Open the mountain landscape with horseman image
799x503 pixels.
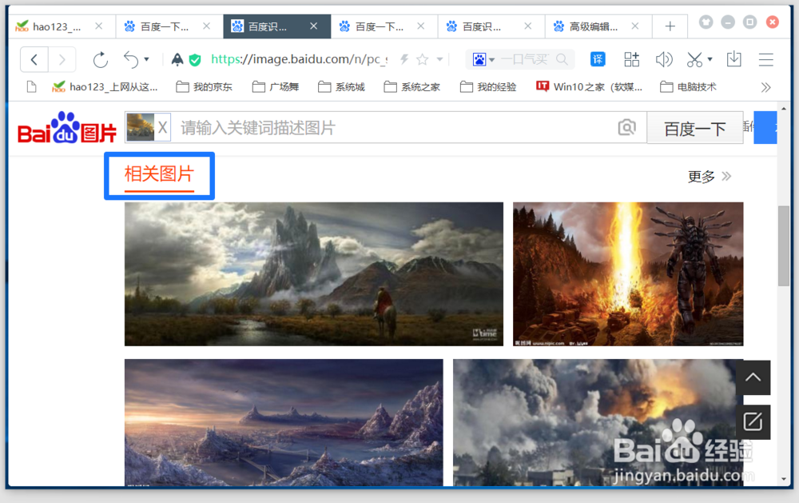pos(314,274)
